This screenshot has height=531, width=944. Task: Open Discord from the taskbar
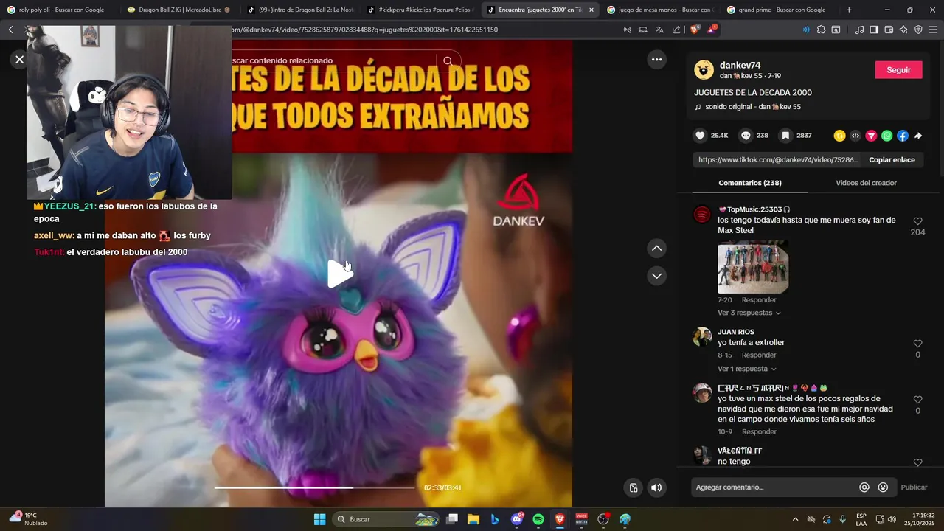[x=517, y=519]
